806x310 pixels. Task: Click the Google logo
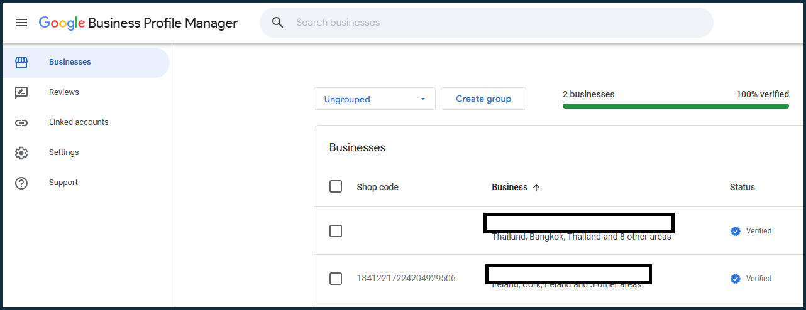62,23
